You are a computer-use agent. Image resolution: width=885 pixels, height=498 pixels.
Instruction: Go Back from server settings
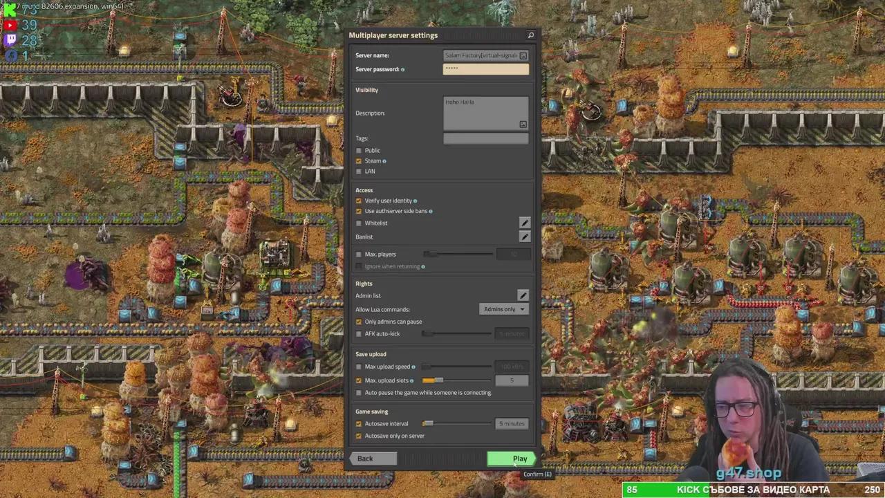tap(373, 459)
